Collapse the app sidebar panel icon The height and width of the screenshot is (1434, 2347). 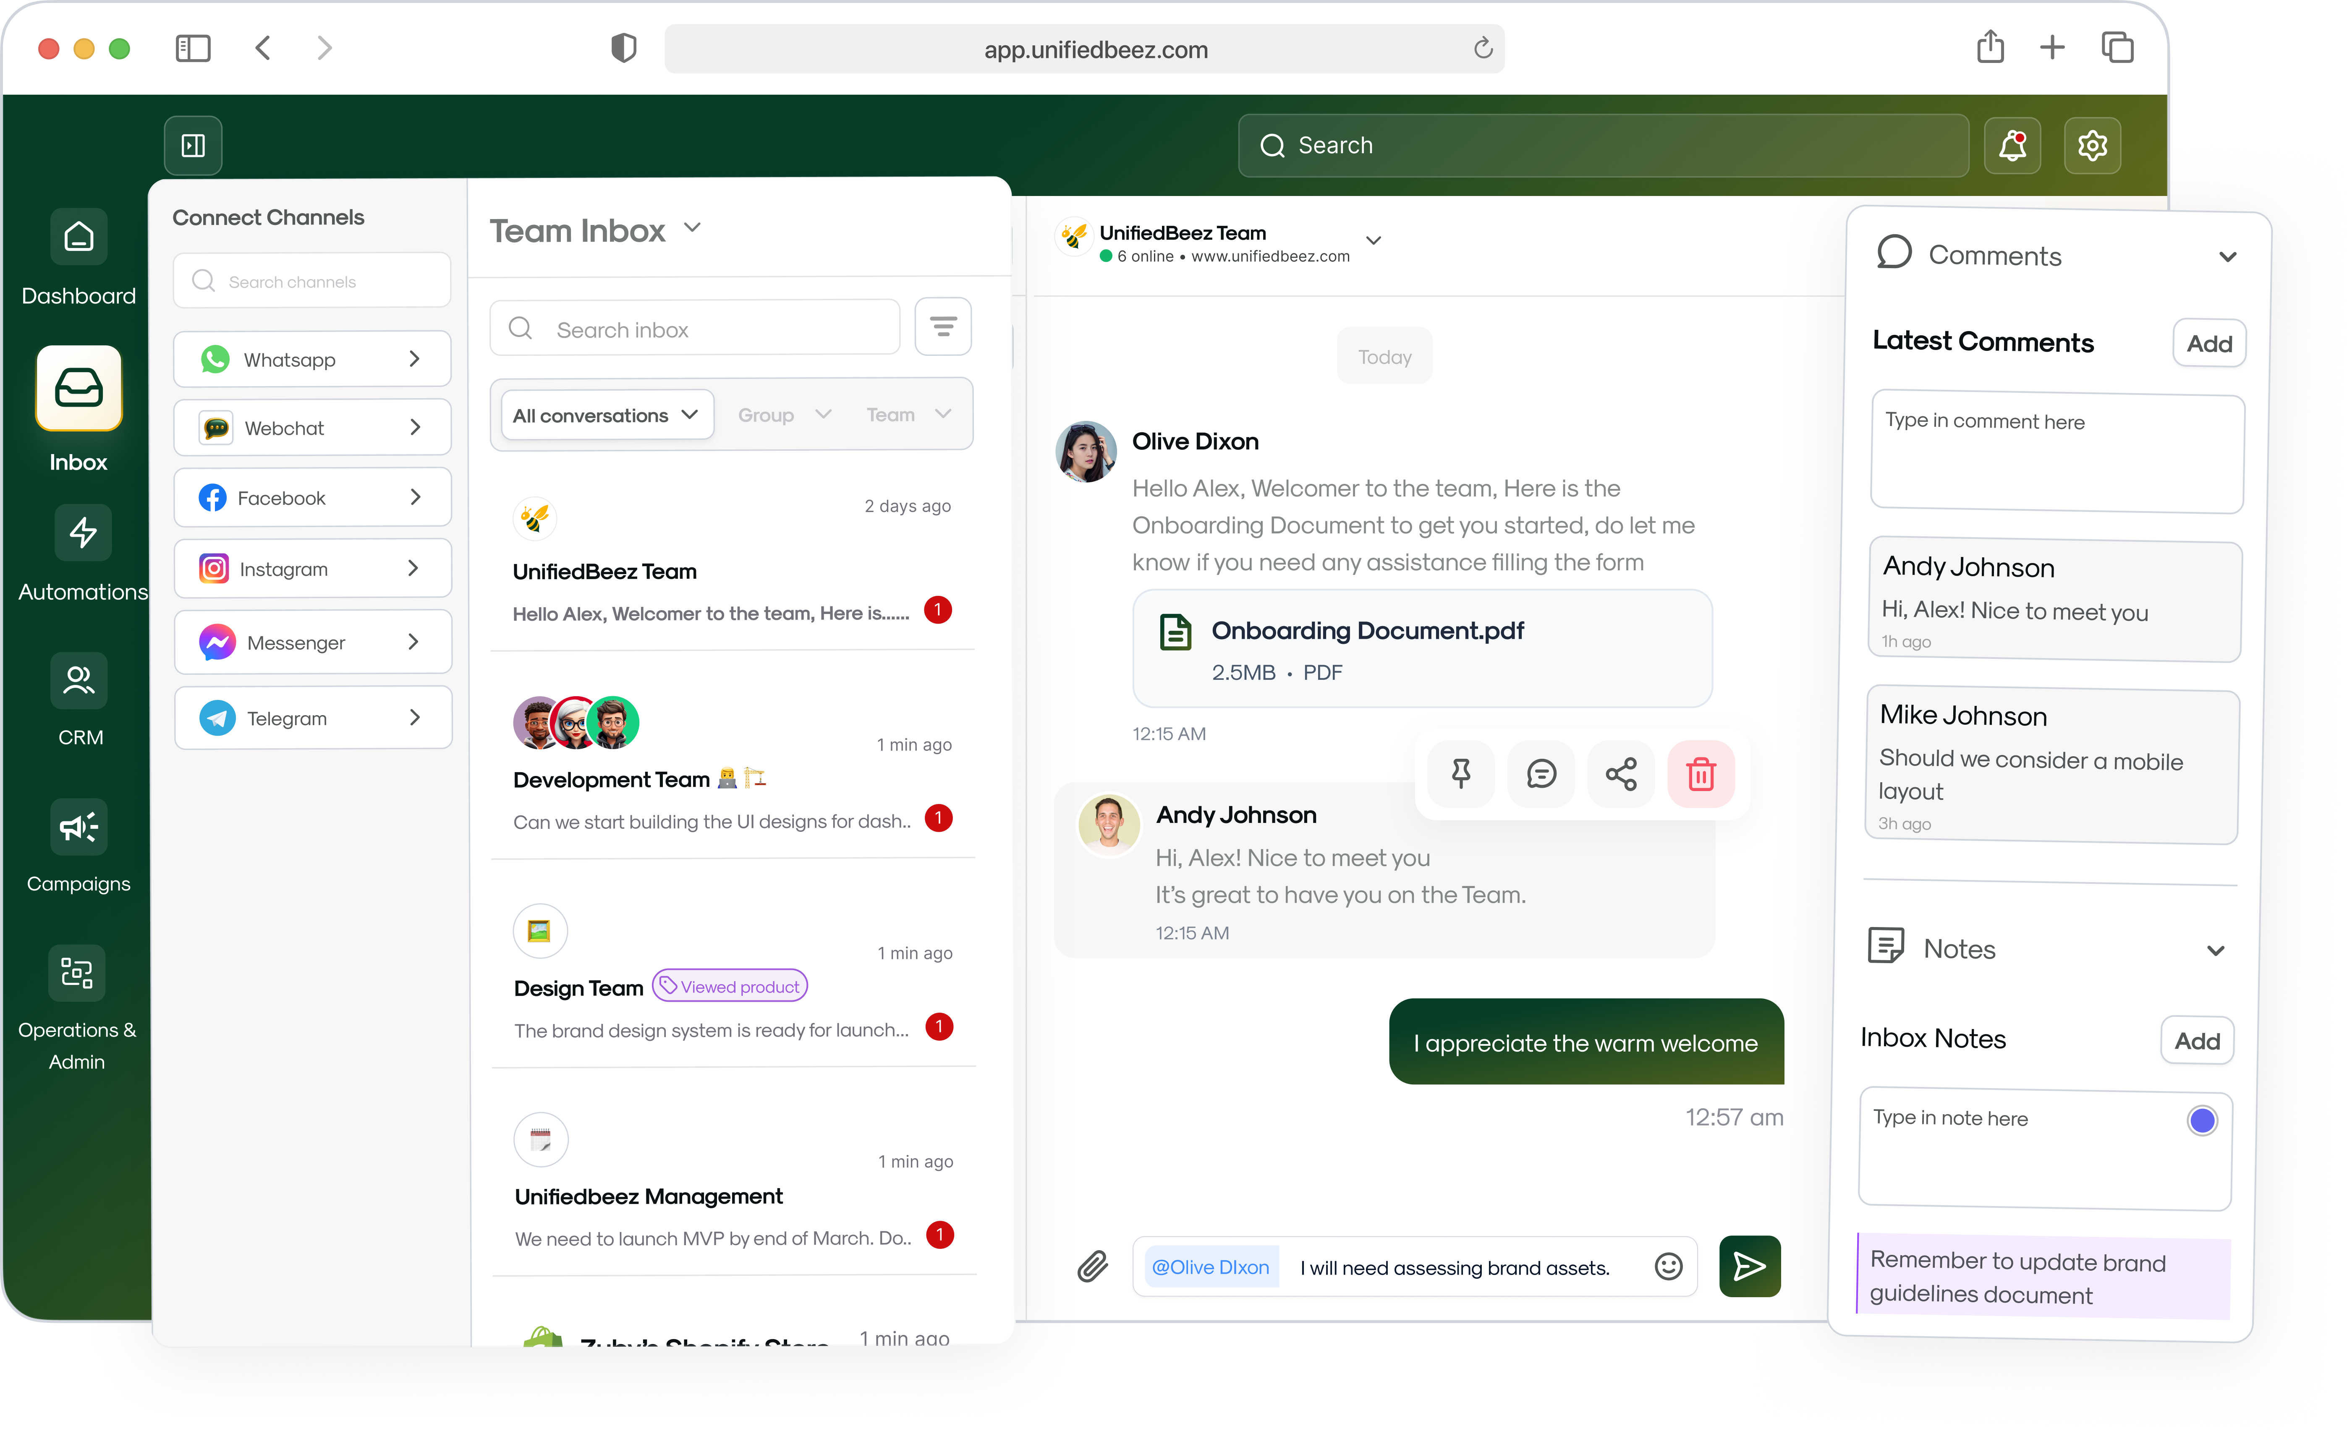pyautogui.click(x=194, y=145)
